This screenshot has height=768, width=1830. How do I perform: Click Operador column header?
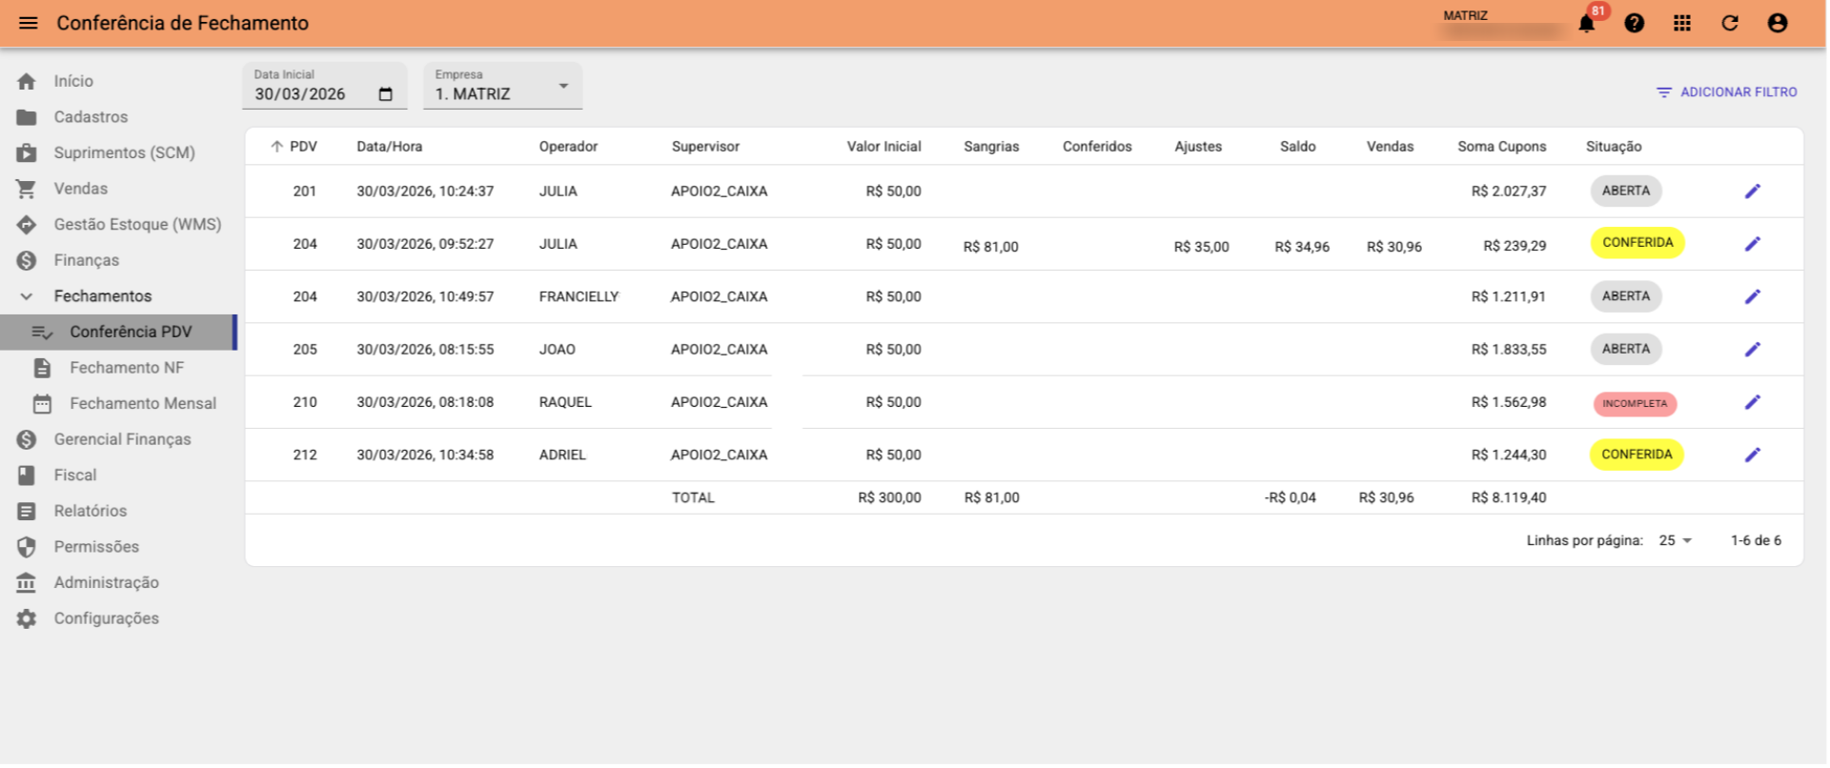point(568,147)
